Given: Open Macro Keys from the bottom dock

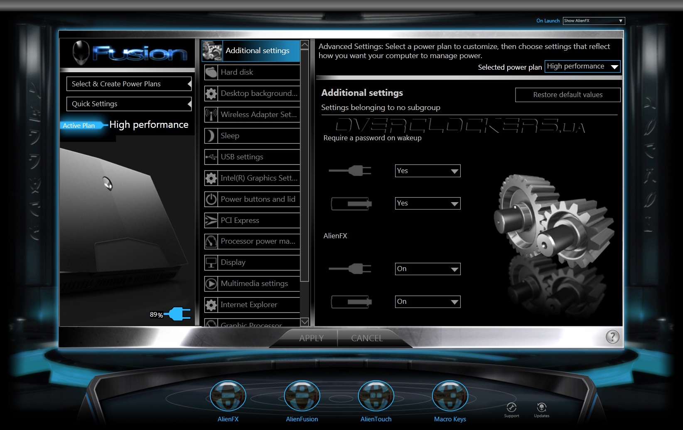Looking at the screenshot, I should [450, 396].
